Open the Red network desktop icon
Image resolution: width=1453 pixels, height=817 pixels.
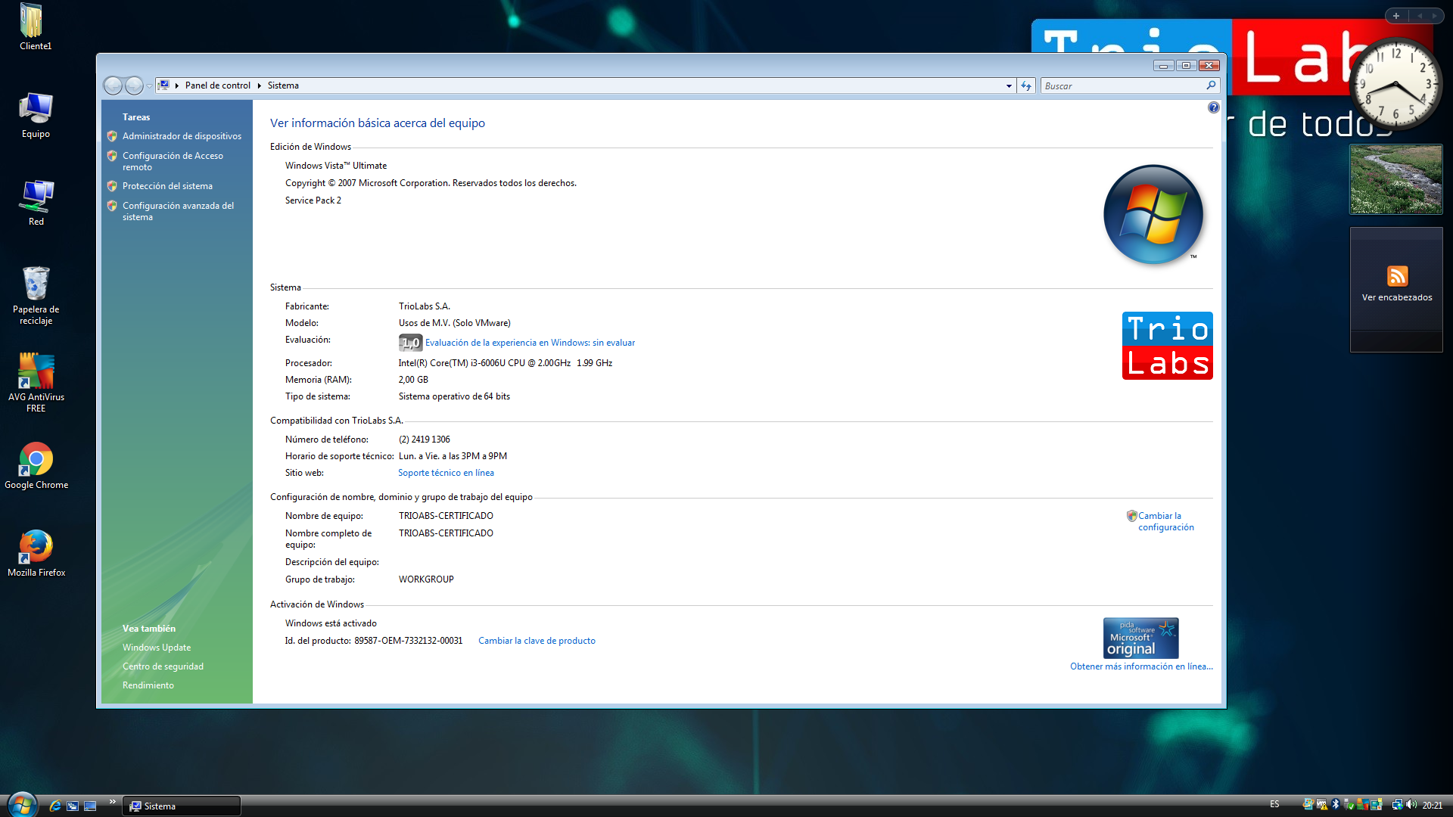pos(36,203)
